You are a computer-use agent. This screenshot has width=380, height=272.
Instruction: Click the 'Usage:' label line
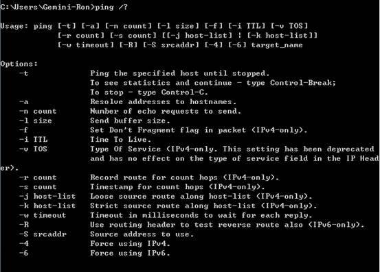154,26
